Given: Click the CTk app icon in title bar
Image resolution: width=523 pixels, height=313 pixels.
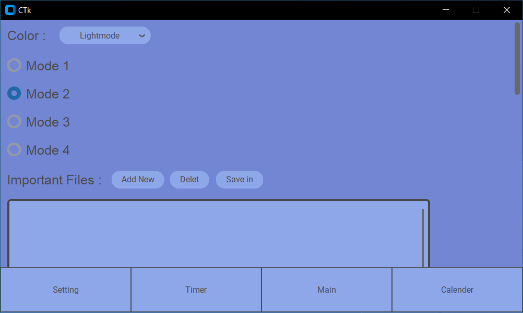Looking at the screenshot, I should [10, 10].
